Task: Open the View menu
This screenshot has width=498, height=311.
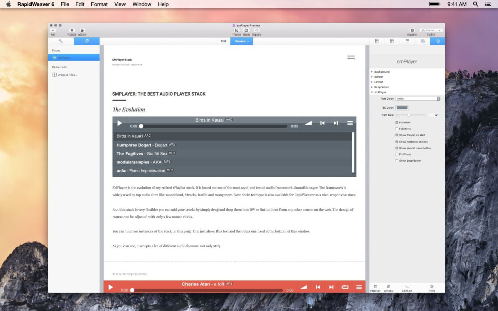Action: coord(120,4)
